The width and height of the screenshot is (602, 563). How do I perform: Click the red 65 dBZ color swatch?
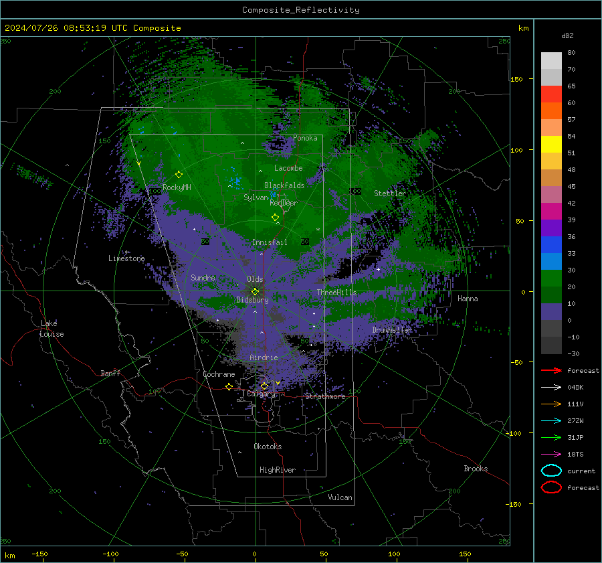tap(551, 94)
